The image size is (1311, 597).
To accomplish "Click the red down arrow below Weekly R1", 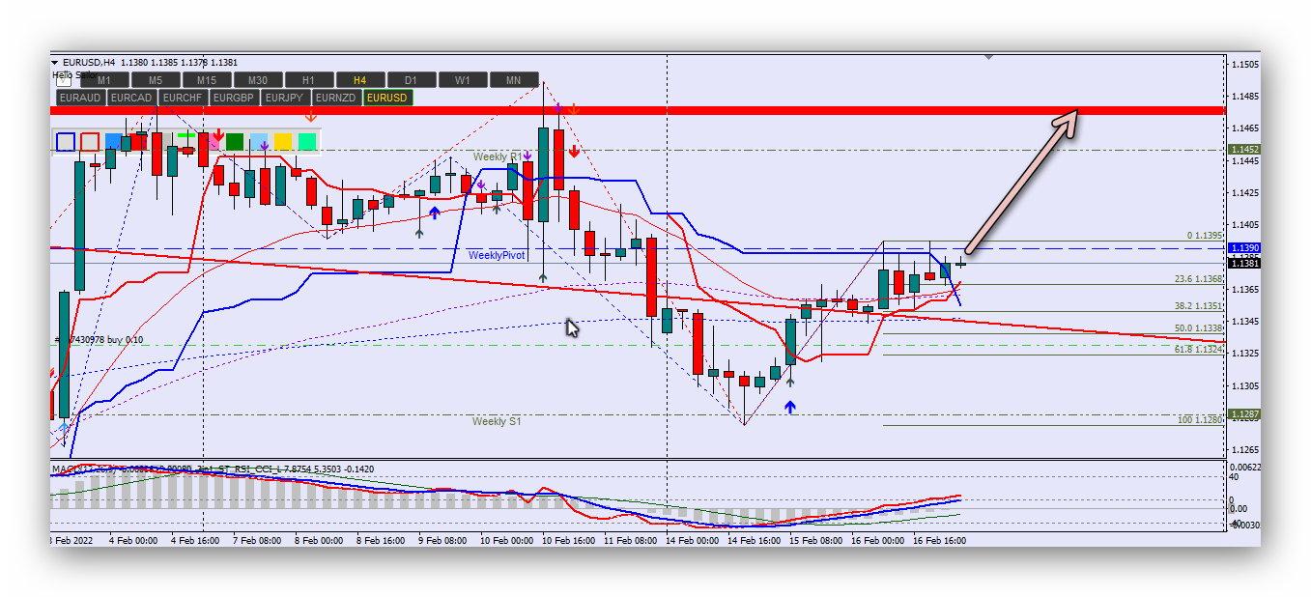I will 574,151.
